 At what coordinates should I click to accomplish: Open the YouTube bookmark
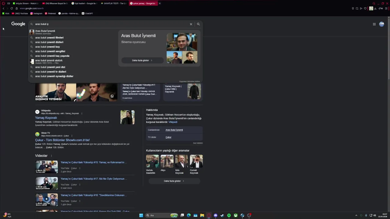20,13
